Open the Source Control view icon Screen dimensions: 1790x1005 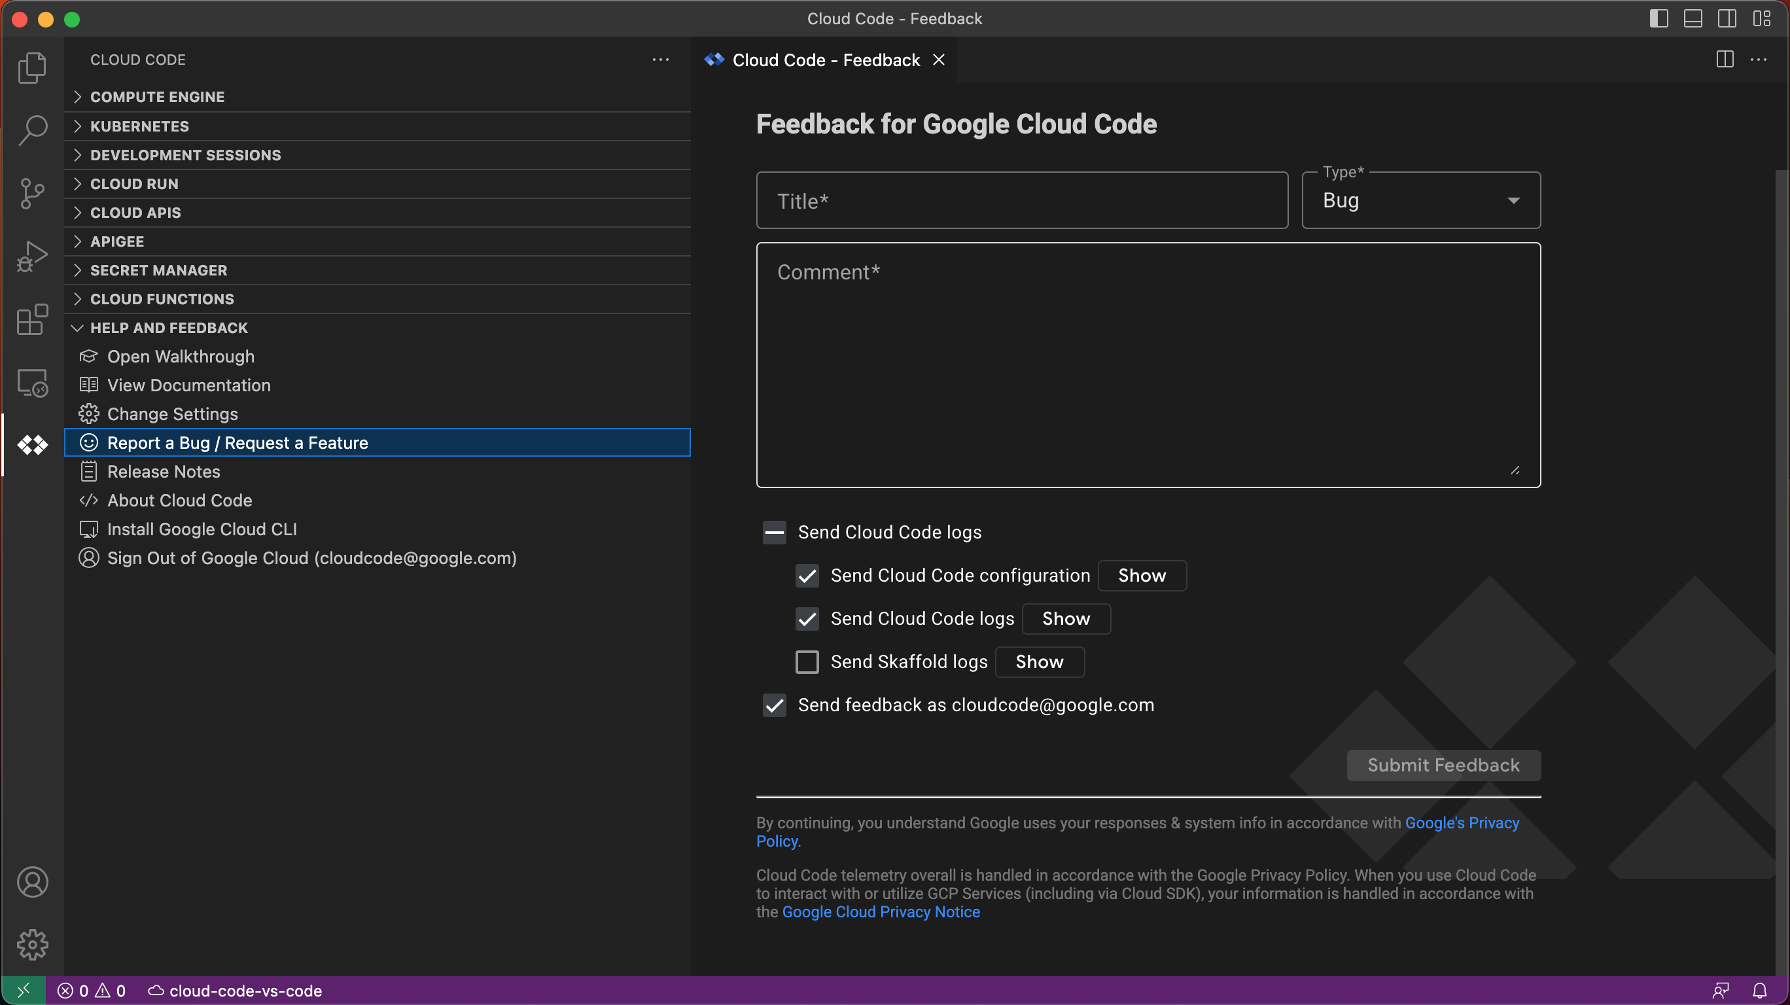point(32,193)
